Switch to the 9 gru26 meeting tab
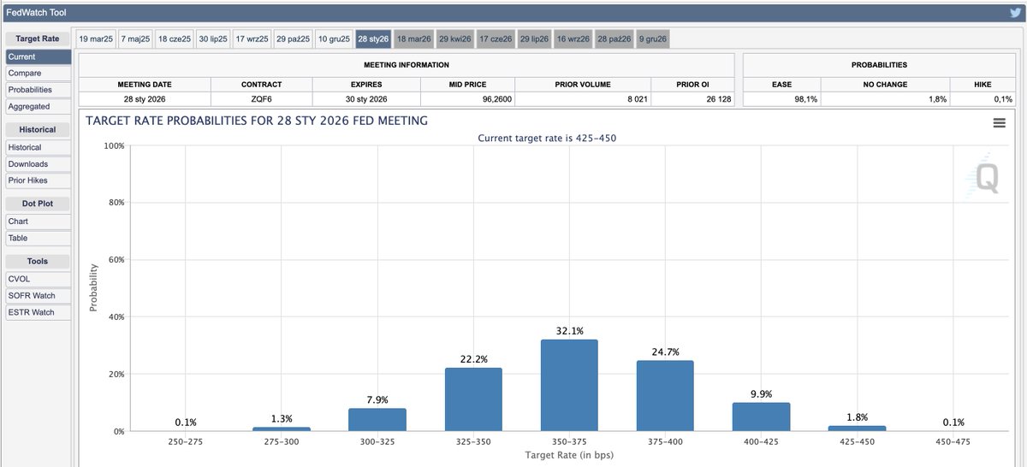Image resolution: width=1027 pixels, height=467 pixels. click(653, 39)
